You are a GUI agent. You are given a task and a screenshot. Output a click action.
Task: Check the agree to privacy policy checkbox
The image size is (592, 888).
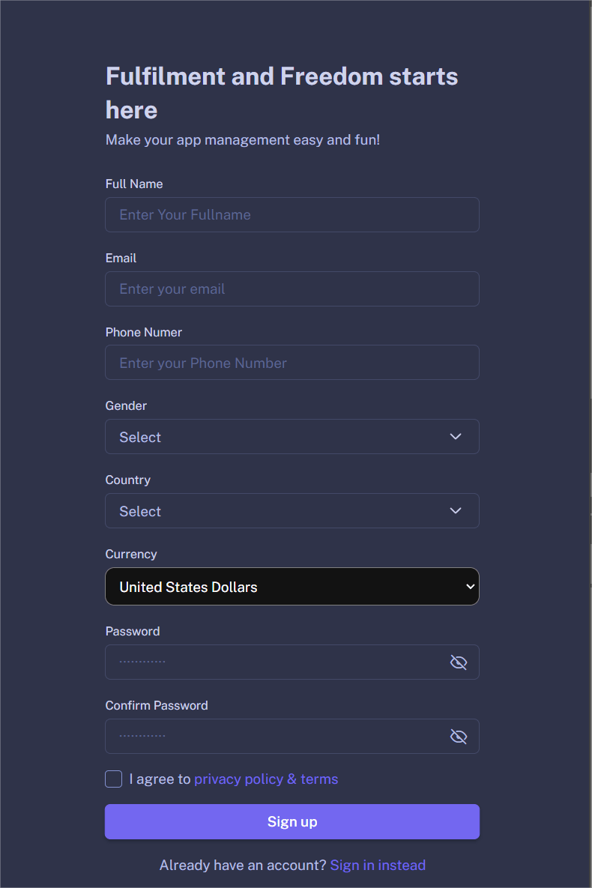tap(113, 779)
